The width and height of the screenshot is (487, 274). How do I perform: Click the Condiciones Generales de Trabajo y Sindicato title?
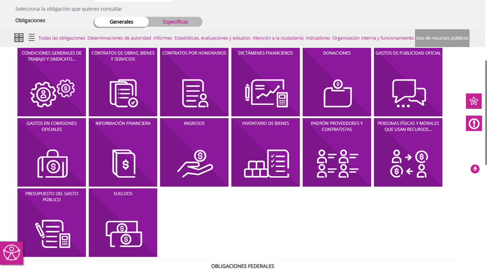coord(52,56)
